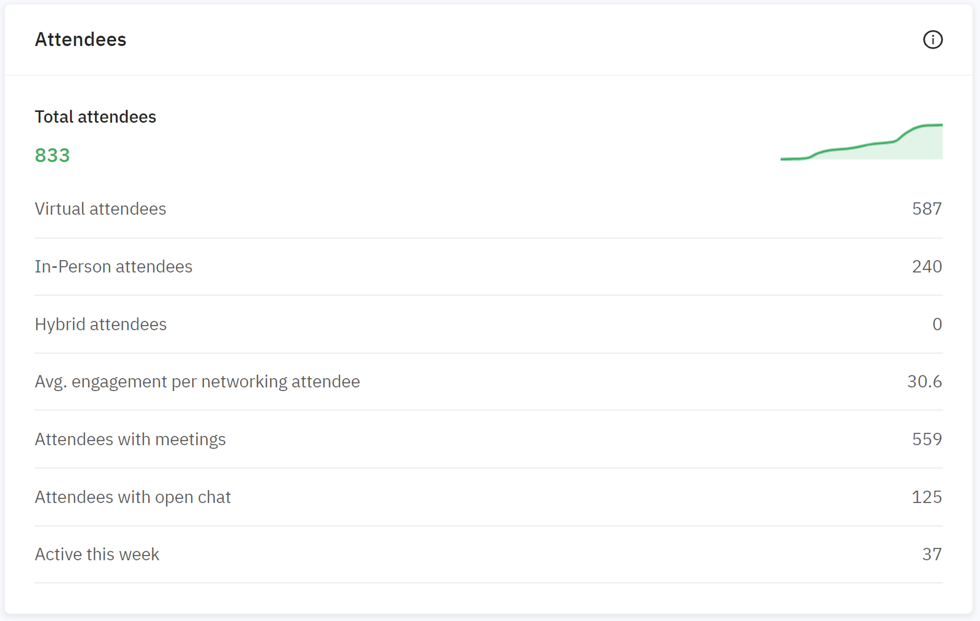Select the green Total attendees count 833

tap(52, 156)
